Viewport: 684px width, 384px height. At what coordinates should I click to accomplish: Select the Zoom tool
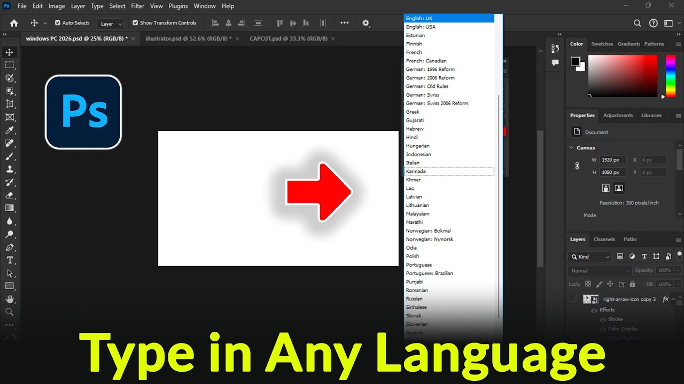[x=10, y=312]
